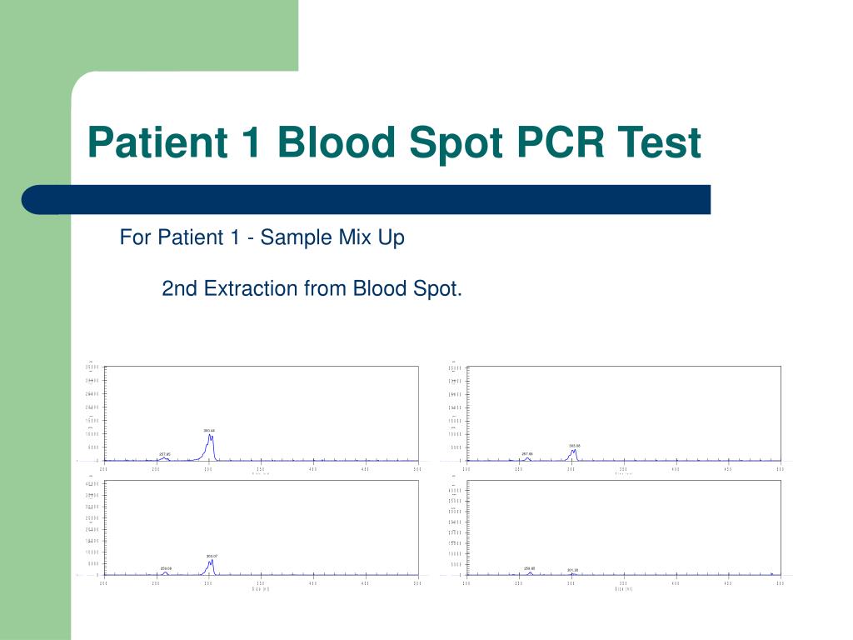The image size is (853, 640).
Task: Click the peak value label above top-left chart's tallest peak
Action: [x=209, y=431]
